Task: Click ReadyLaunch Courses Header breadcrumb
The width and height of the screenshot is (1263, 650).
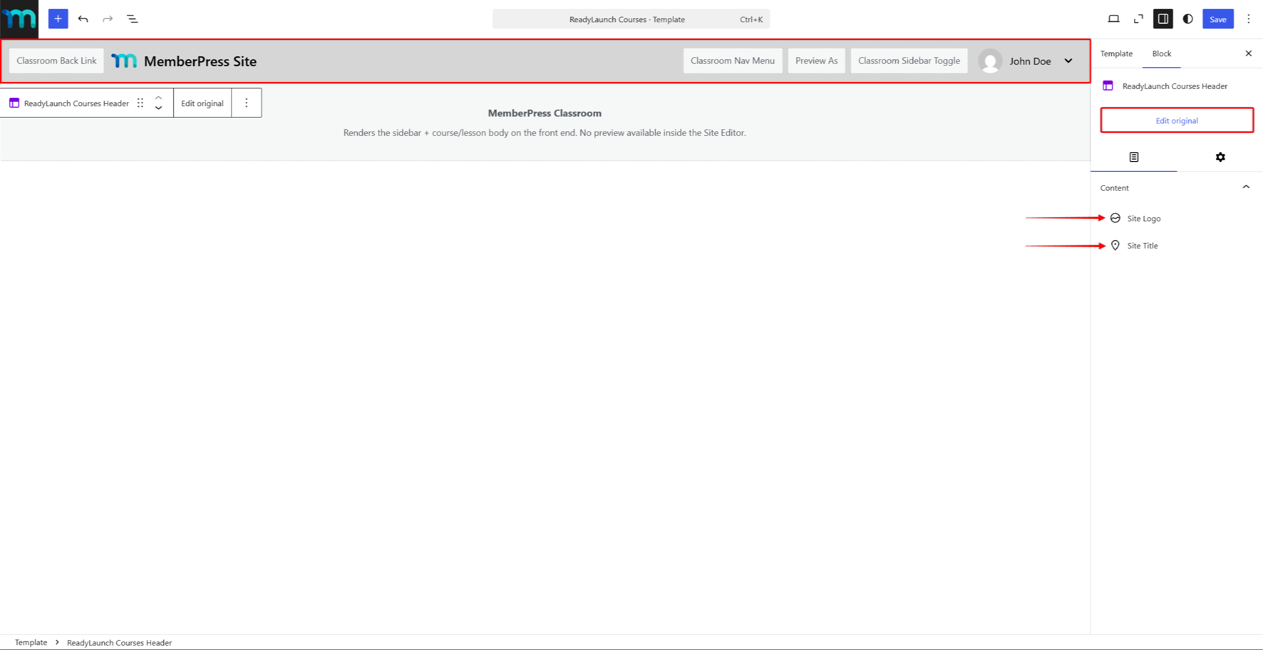Action: pyautogui.click(x=119, y=643)
